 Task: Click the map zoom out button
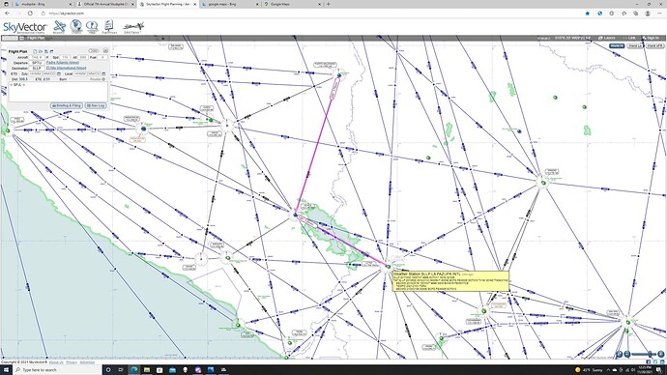[627, 354]
